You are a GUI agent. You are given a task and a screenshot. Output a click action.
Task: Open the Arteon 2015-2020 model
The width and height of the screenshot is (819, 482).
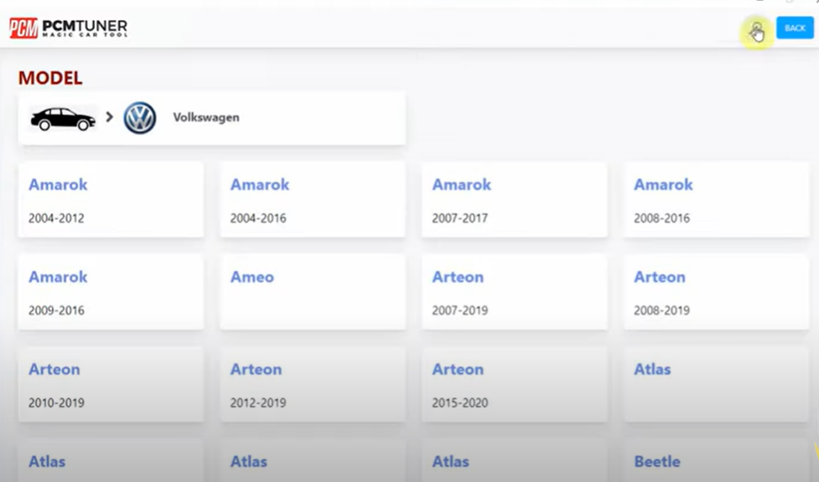coord(514,384)
